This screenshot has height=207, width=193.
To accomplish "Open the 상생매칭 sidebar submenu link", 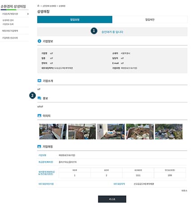I will tap(8, 20).
